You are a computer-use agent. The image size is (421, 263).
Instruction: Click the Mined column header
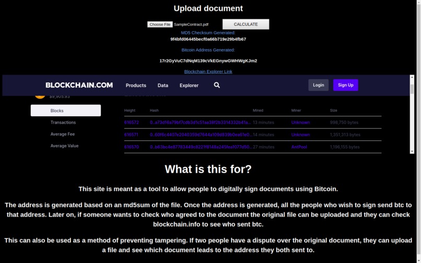(258, 110)
